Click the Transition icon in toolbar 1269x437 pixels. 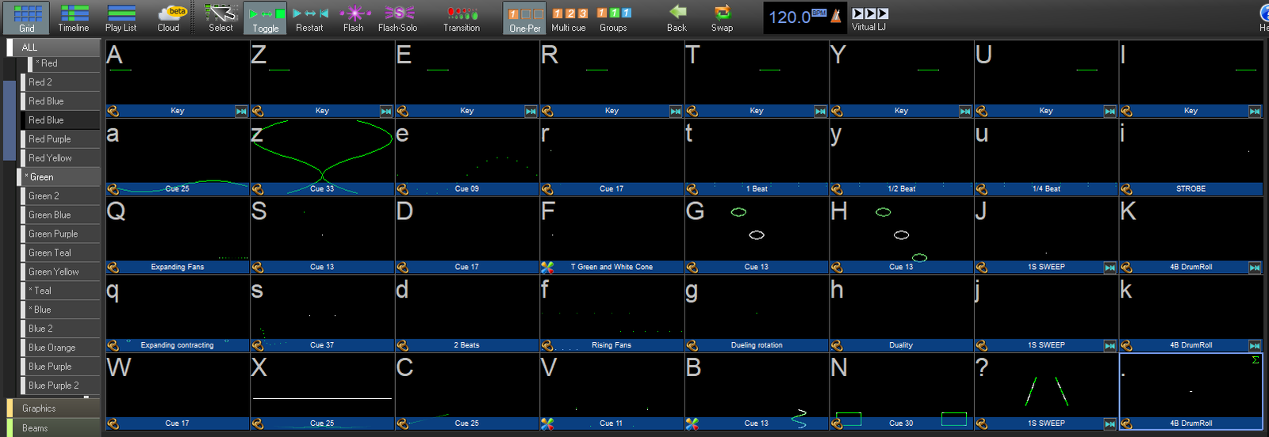click(x=462, y=17)
